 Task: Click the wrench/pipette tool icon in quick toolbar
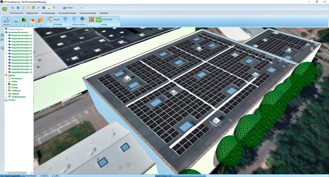(x=38, y=8)
